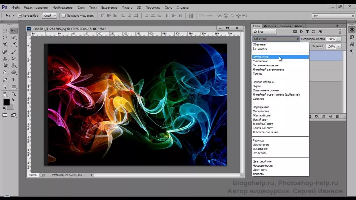The image size is (356, 200).
Task: Open the Слой auto-select dropdown
Action: pyautogui.click(x=50, y=16)
